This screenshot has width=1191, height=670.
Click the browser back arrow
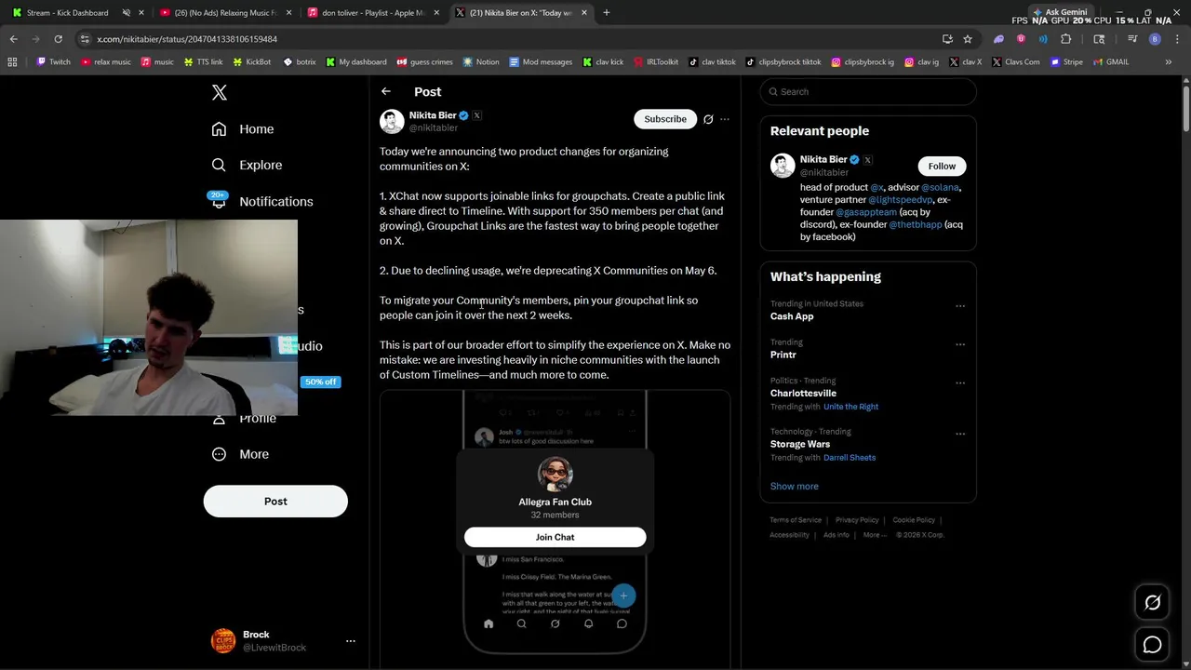[14, 39]
